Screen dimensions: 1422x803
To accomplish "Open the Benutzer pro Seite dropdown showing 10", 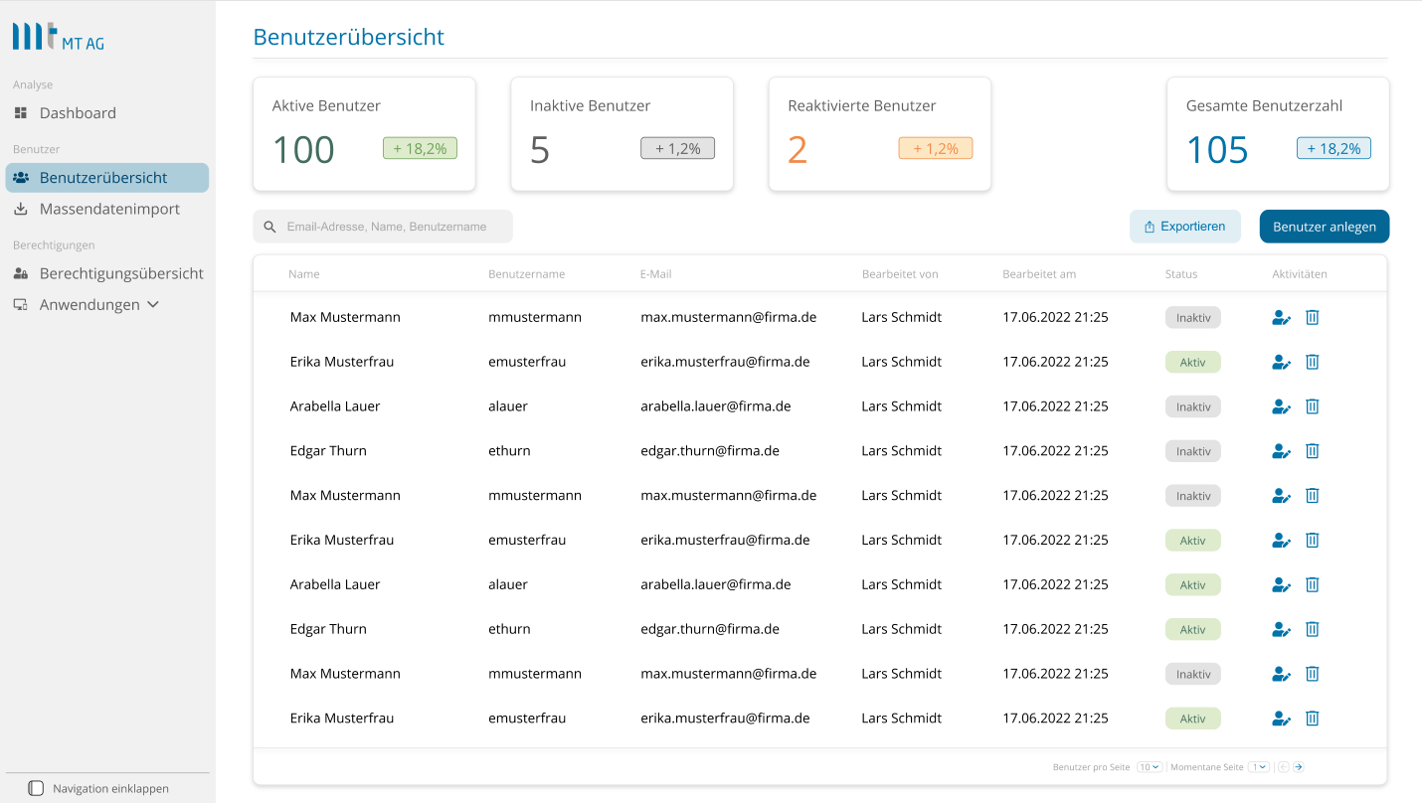I will [1150, 767].
